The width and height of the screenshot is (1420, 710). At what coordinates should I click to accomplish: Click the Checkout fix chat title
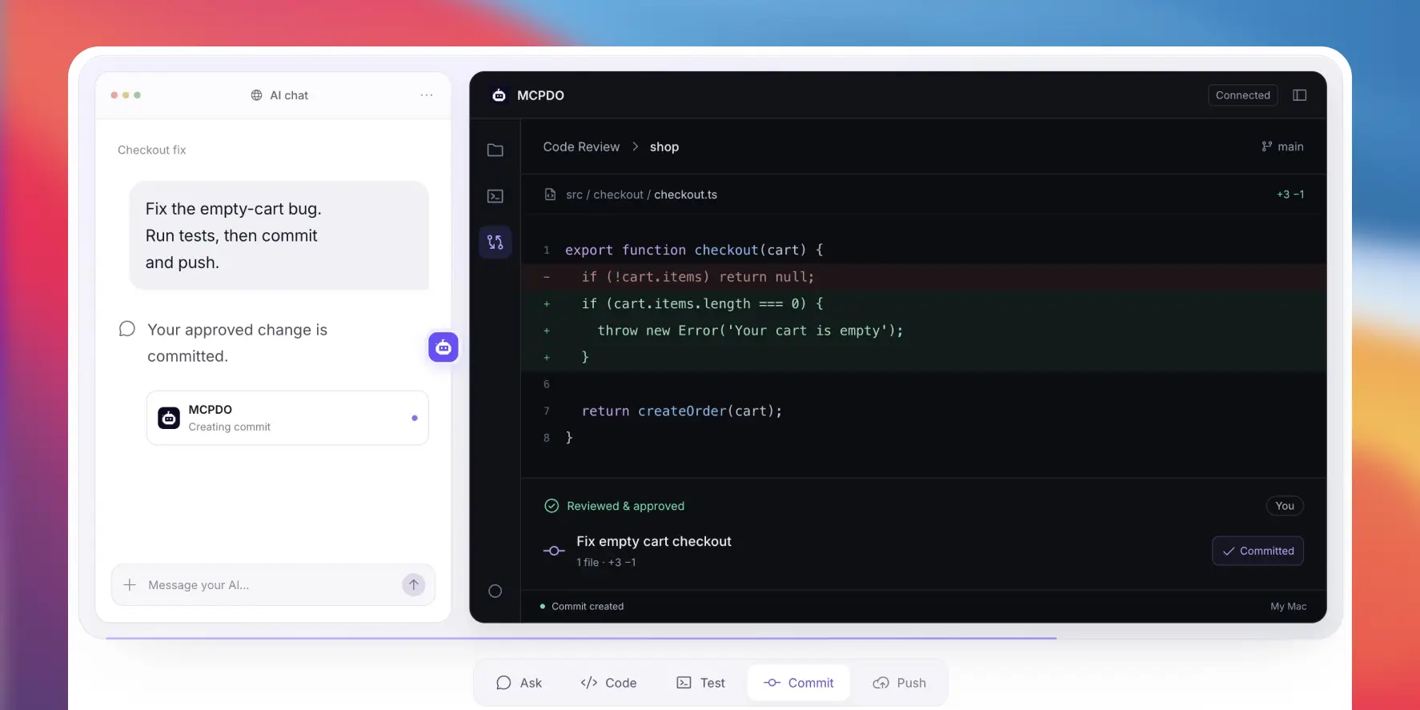coord(152,150)
